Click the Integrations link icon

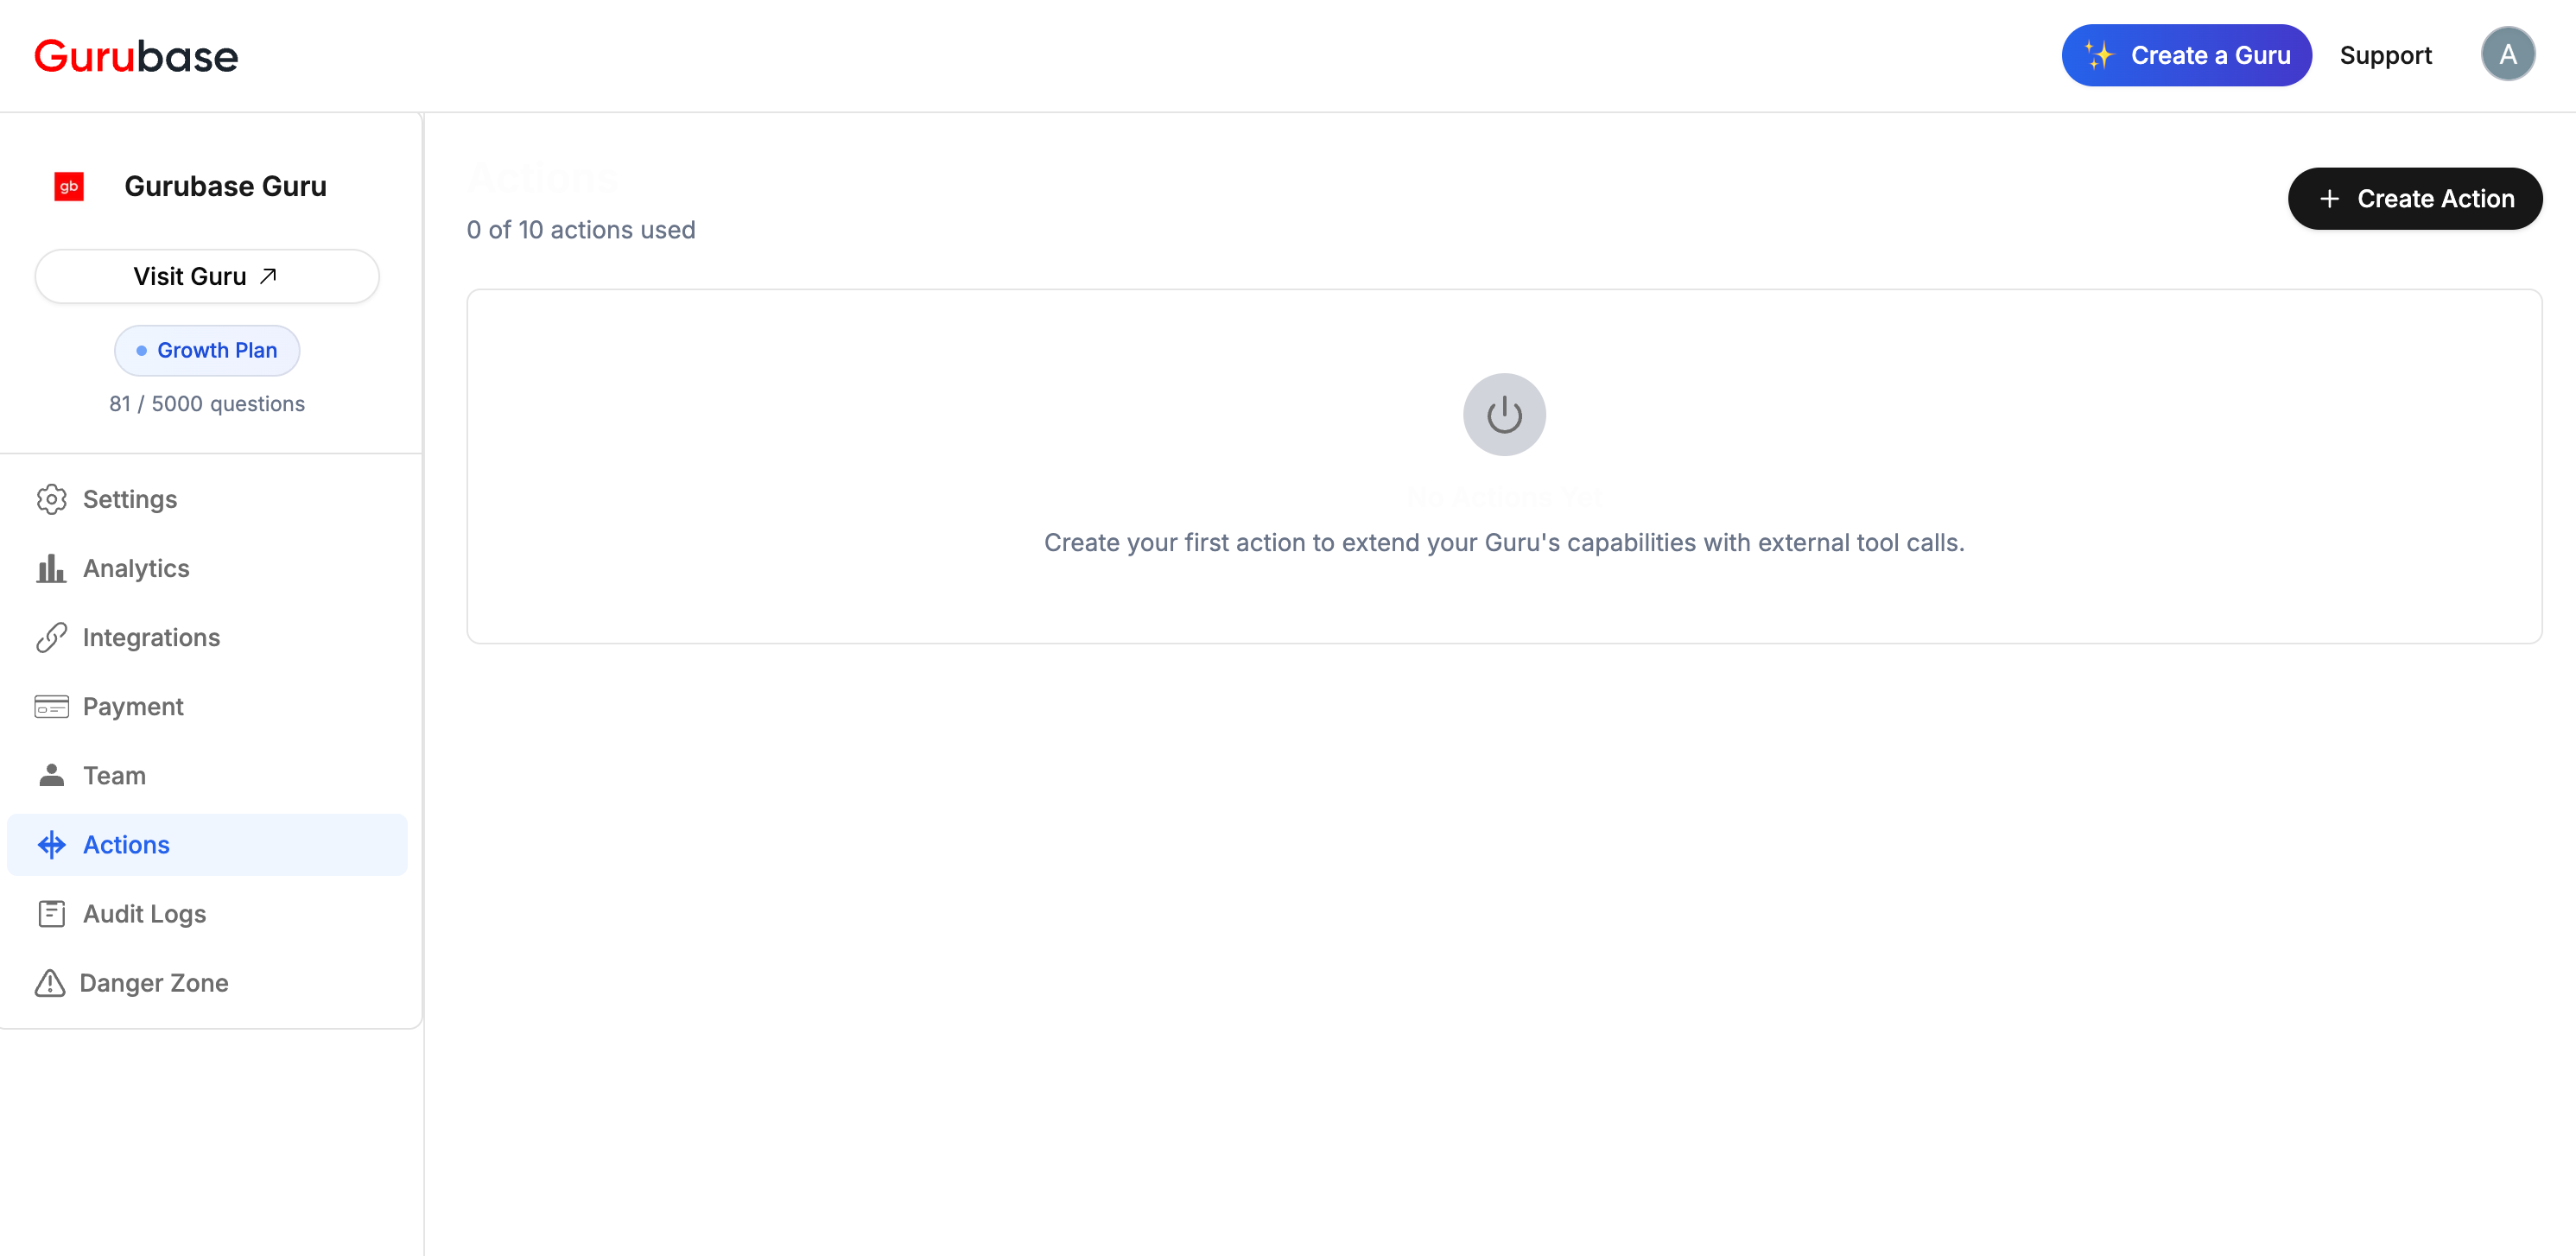[51, 637]
